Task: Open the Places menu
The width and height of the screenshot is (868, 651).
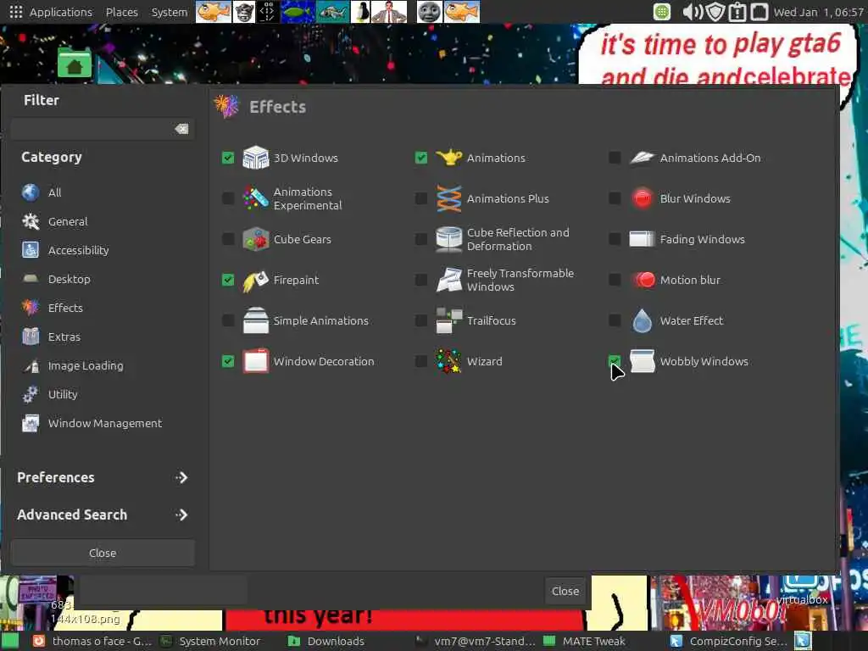Action: [122, 12]
